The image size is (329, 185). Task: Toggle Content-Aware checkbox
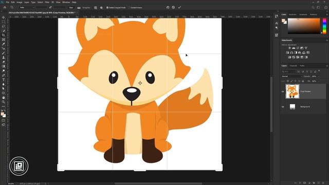129,8
